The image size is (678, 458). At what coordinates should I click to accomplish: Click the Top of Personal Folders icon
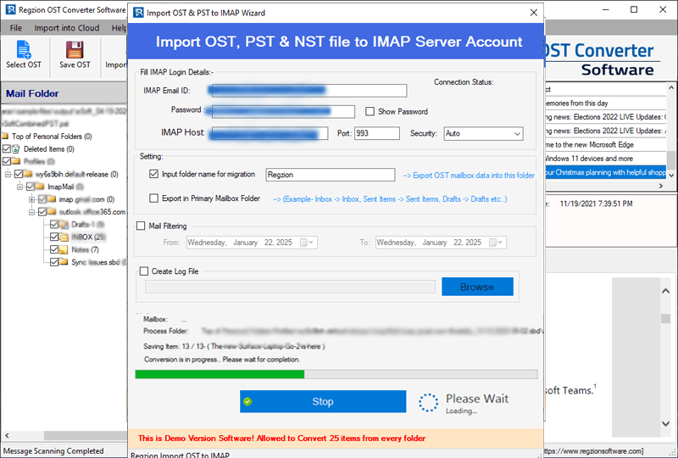click(5, 136)
